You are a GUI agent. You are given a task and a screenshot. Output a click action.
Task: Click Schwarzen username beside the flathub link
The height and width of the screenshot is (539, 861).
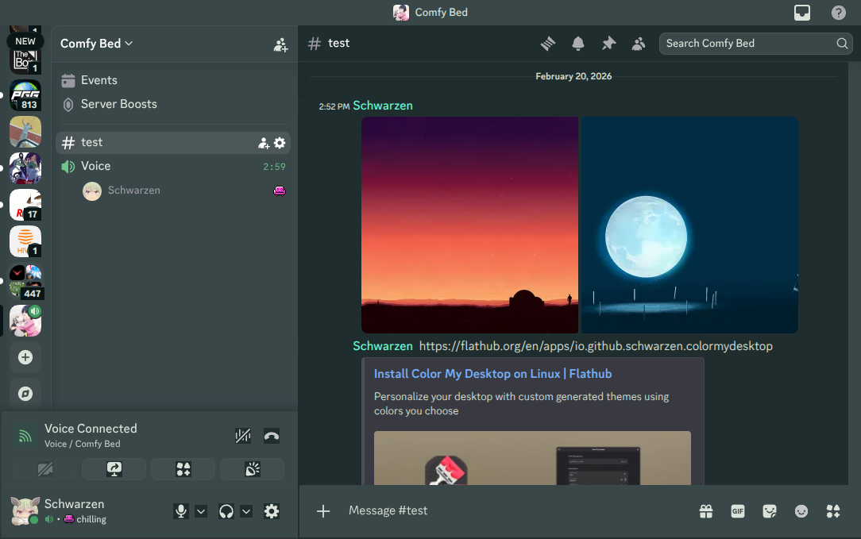383,346
